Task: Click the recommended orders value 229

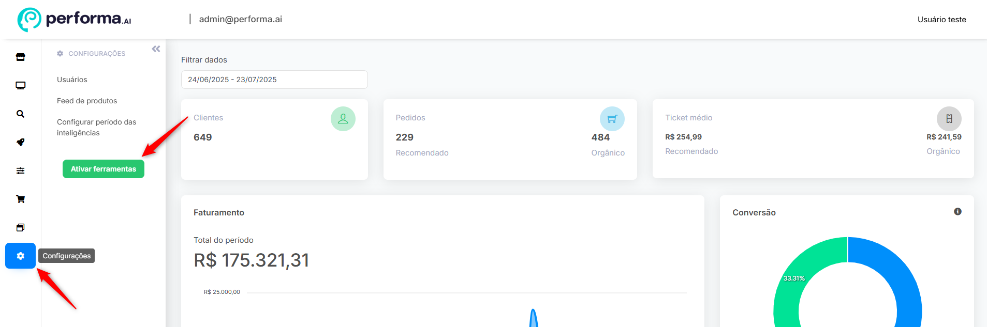Action: [x=405, y=137]
